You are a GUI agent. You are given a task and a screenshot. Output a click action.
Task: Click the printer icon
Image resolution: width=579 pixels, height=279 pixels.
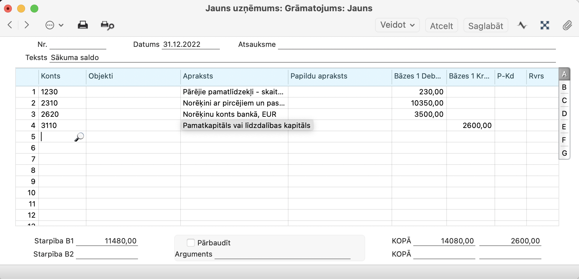[83, 25]
